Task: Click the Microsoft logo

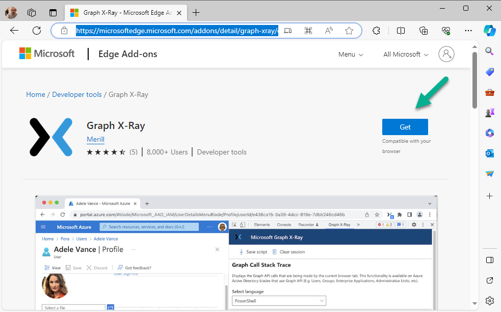Action: tap(47, 54)
